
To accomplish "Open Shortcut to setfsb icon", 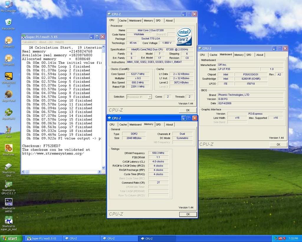I will pos(9,206).
